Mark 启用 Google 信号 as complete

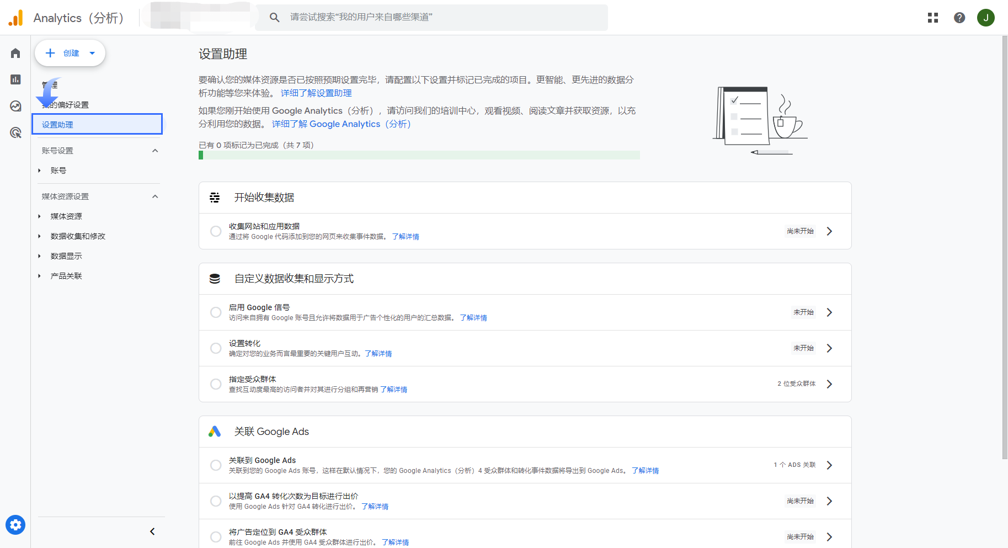pyautogui.click(x=216, y=312)
